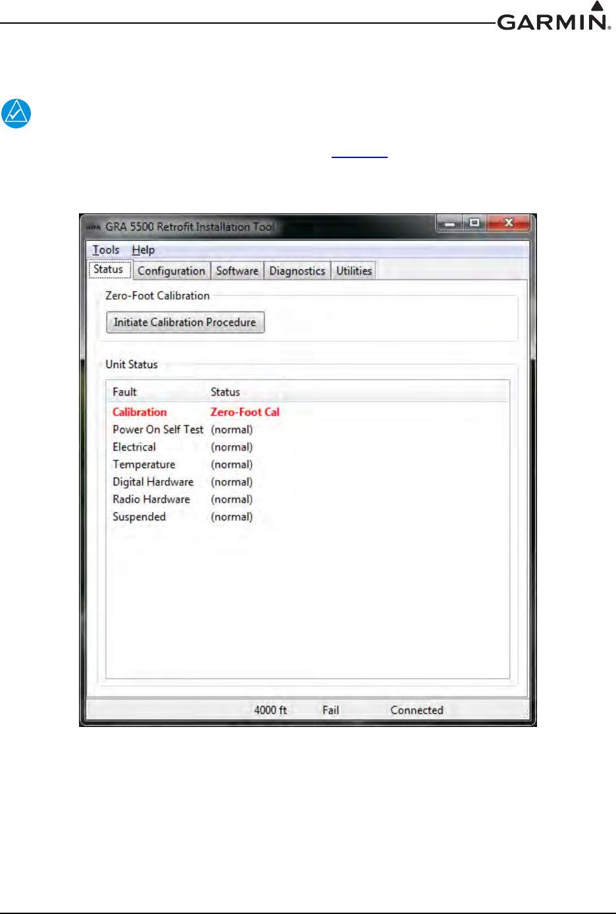Select the Power On Self Test row

(307, 429)
